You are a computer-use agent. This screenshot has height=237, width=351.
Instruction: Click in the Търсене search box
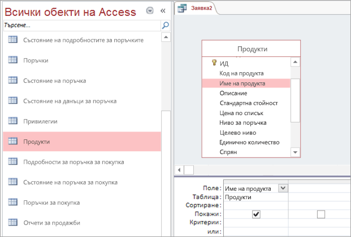(82, 25)
